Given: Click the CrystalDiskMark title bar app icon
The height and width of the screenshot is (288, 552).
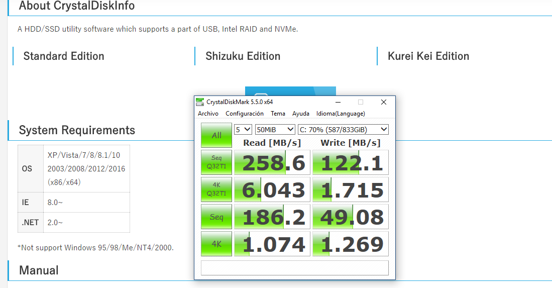Looking at the screenshot, I should tap(200, 102).
